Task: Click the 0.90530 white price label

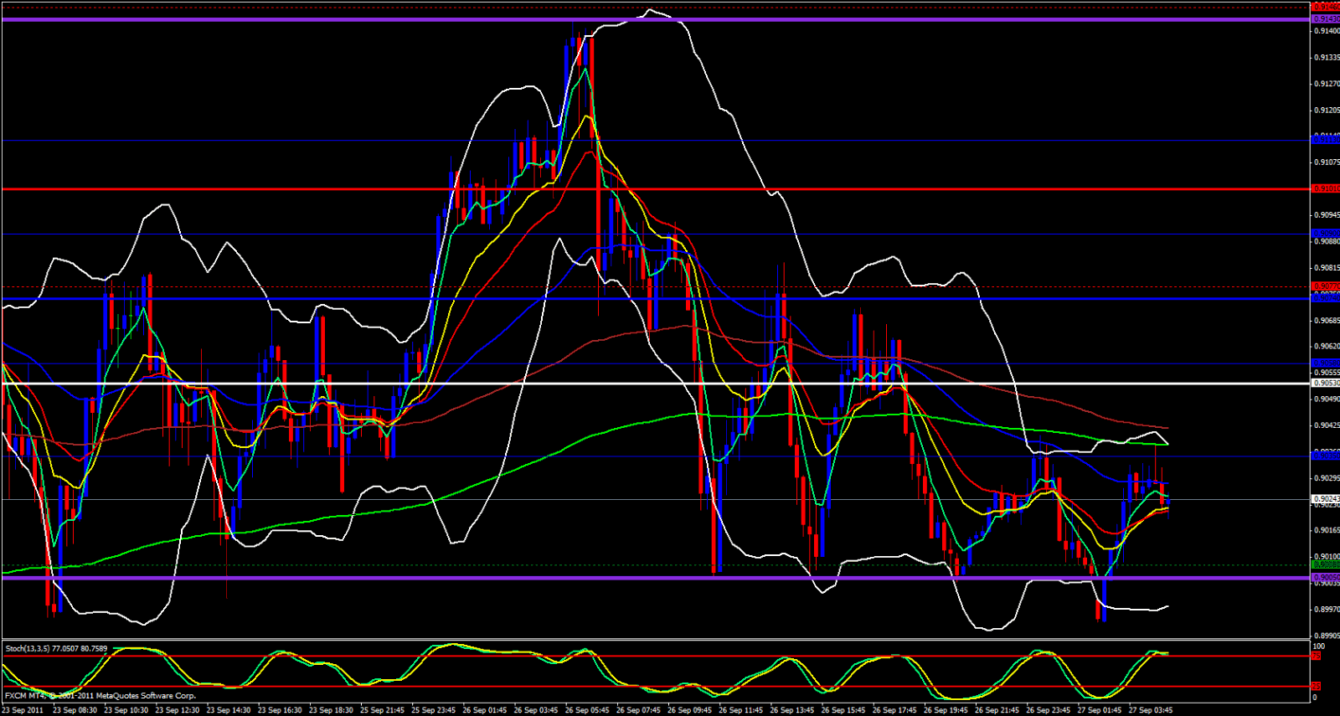Action: click(x=1325, y=384)
